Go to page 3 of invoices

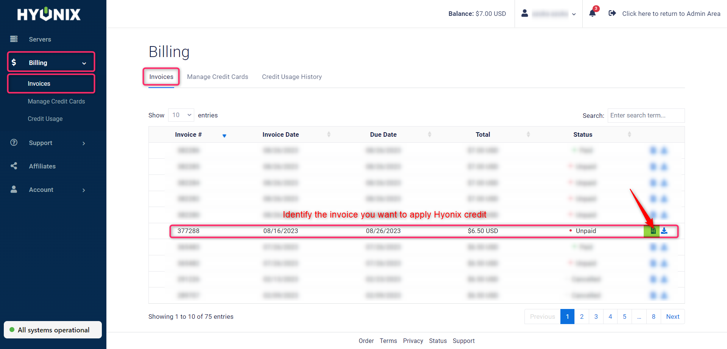pos(596,317)
